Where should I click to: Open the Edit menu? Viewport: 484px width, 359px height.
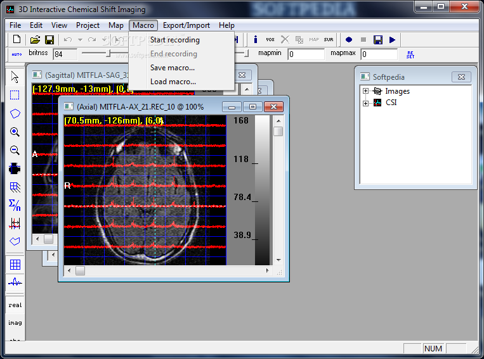(36, 25)
